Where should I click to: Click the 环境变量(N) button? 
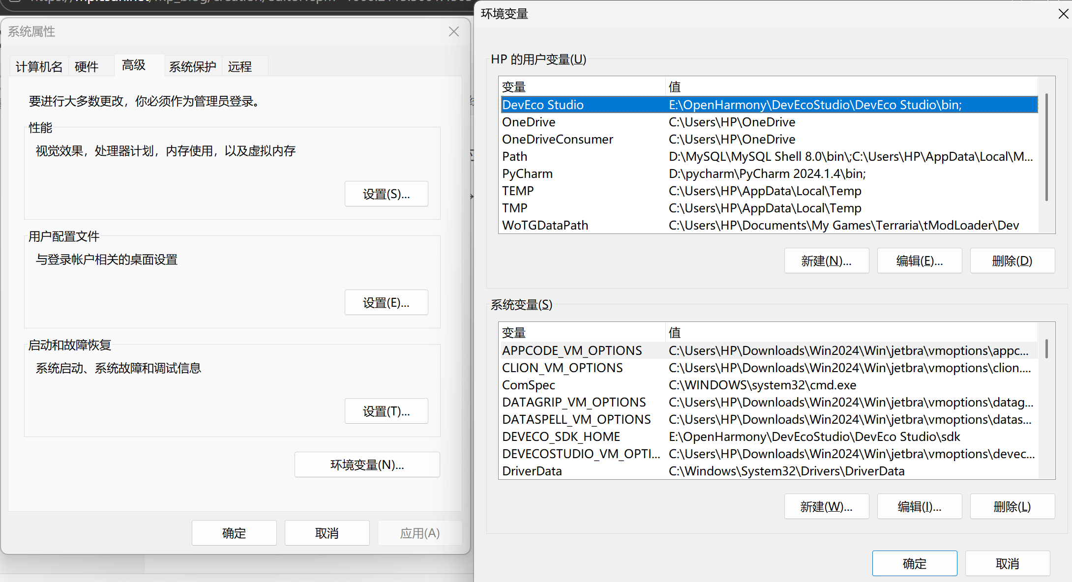(367, 465)
